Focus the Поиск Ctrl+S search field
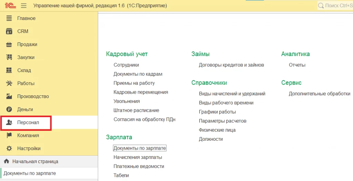Screen dimensions: 353x181 coord(335,6)
